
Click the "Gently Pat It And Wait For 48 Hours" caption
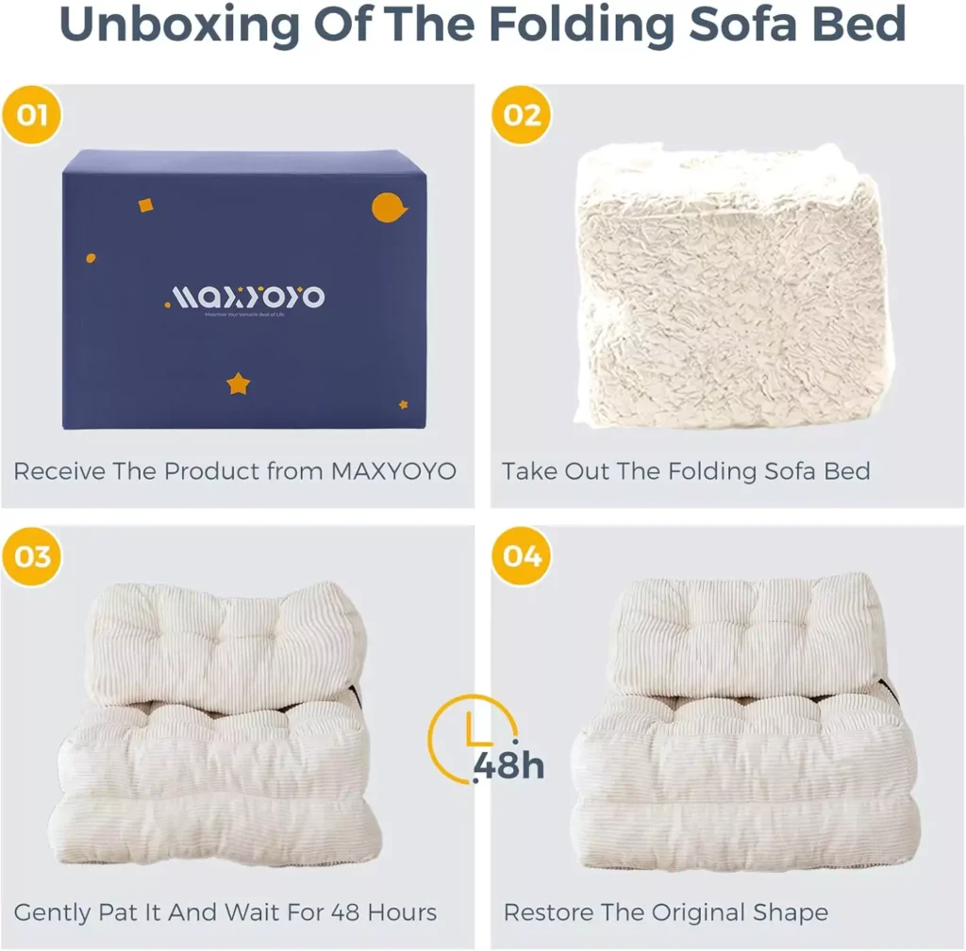coord(225,912)
